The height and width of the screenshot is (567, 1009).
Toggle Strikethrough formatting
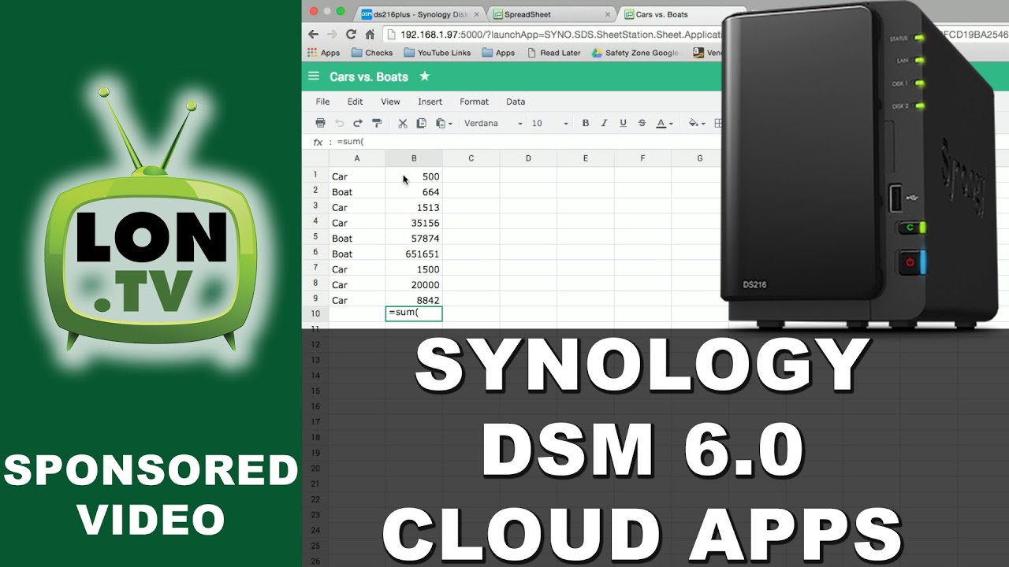(x=642, y=123)
